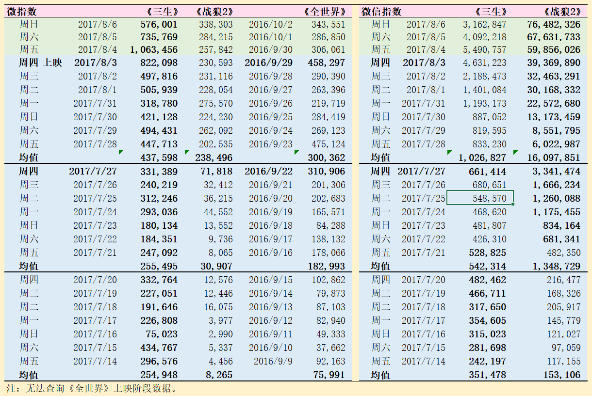592x396 pixels.
Task: Select the cell 331,389
Action: tap(159, 171)
